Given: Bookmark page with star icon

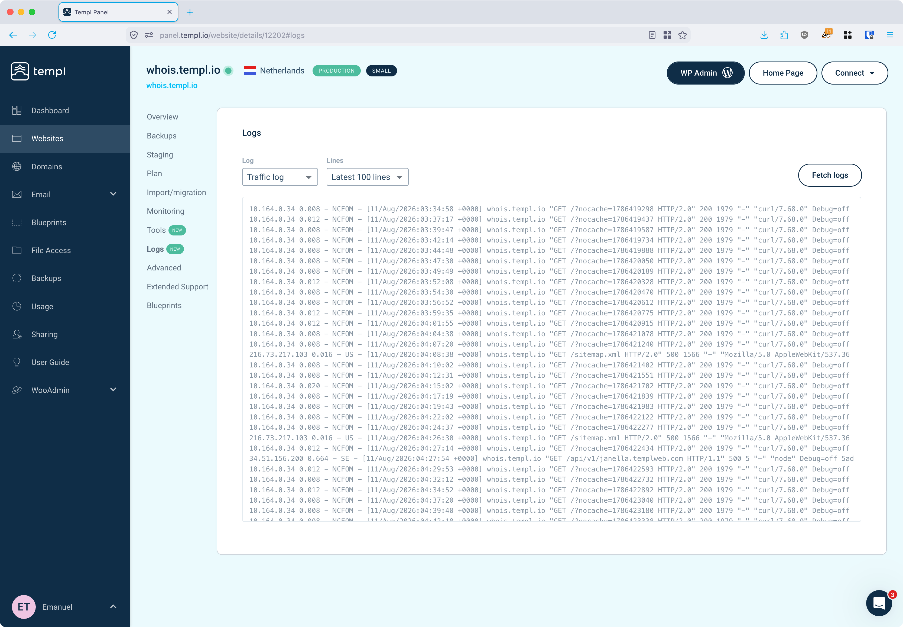Looking at the screenshot, I should (x=682, y=35).
